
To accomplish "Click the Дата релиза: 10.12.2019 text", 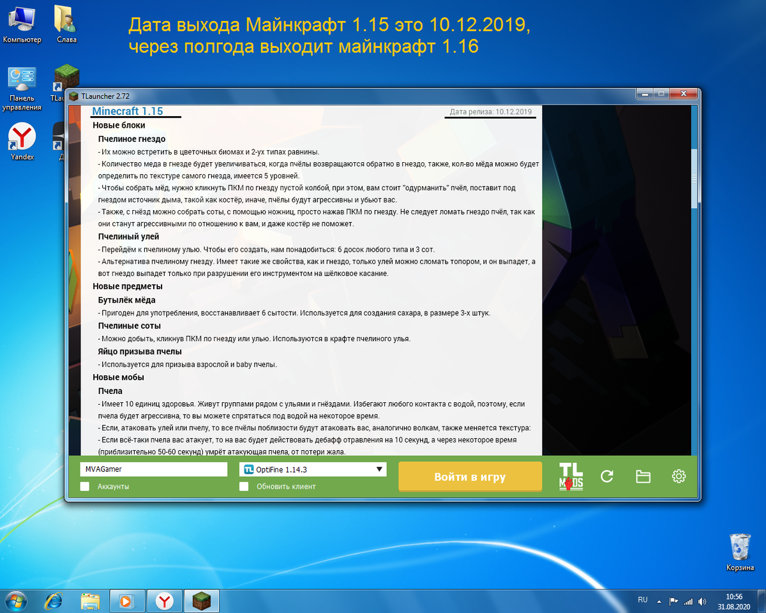I will (491, 112).
